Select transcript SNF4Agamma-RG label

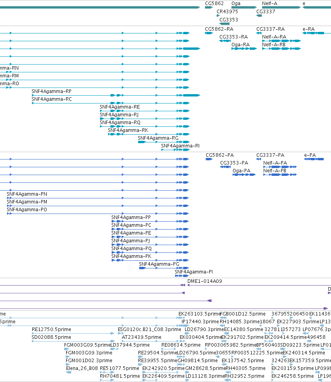[x=158, y=138]
